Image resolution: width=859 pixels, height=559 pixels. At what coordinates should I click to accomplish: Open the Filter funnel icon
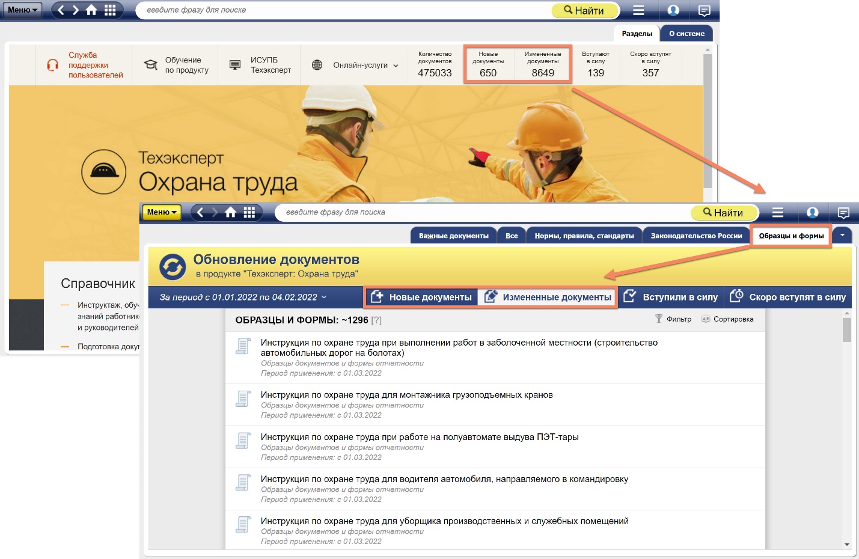pos(659,319)
